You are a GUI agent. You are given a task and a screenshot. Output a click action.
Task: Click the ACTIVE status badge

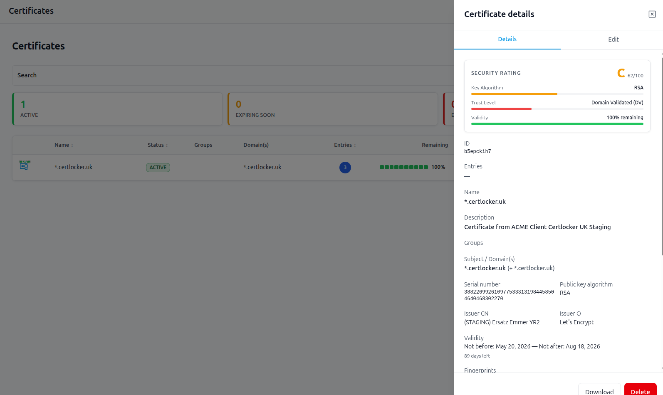[x=158, y=168]
